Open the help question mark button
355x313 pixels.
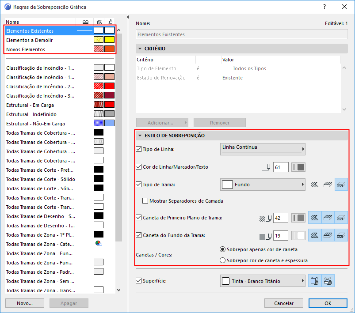point(324,7)
